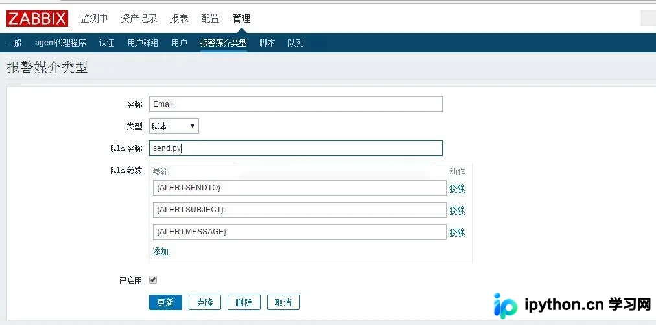
Task: Open the 资产记录 top menu
Action: (139, 18)
